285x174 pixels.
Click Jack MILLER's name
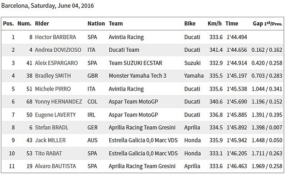50,141
